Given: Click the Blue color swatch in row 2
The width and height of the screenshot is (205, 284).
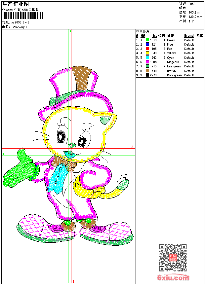Looking at the screenshot, I should [x=147, y=44].
